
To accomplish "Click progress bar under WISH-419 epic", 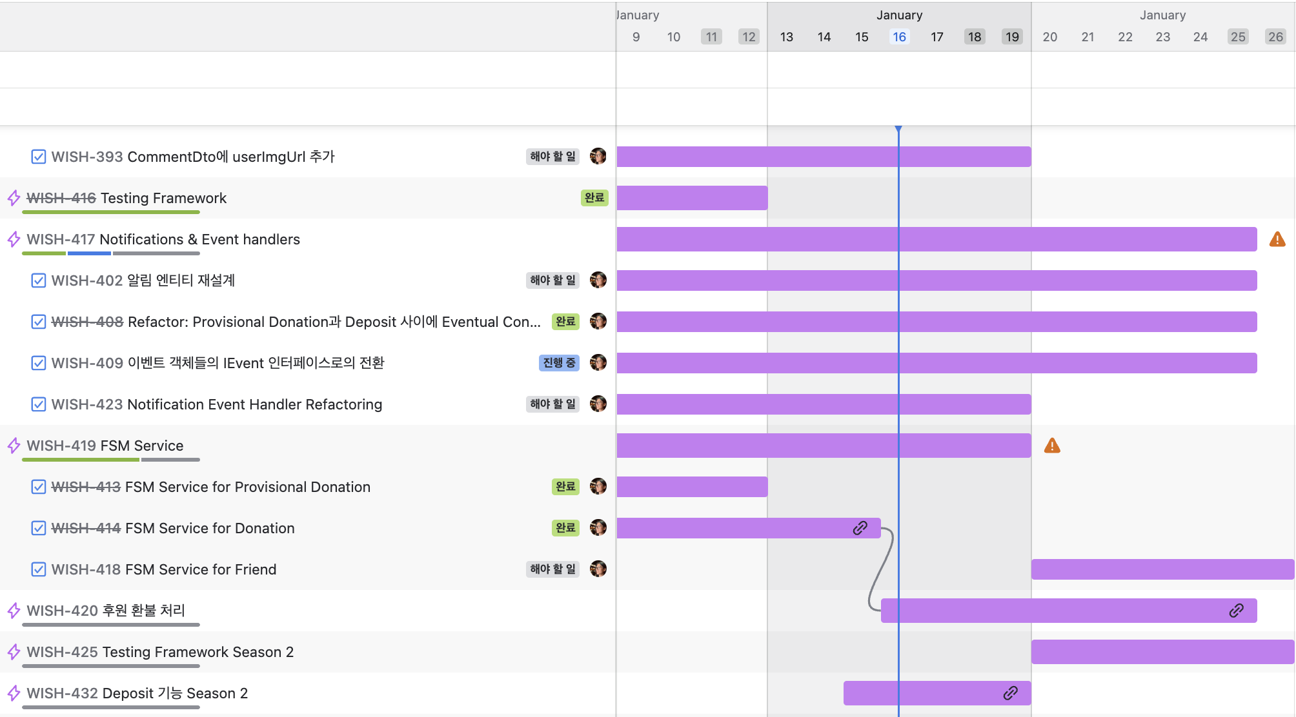I will (x=111, y=460).
